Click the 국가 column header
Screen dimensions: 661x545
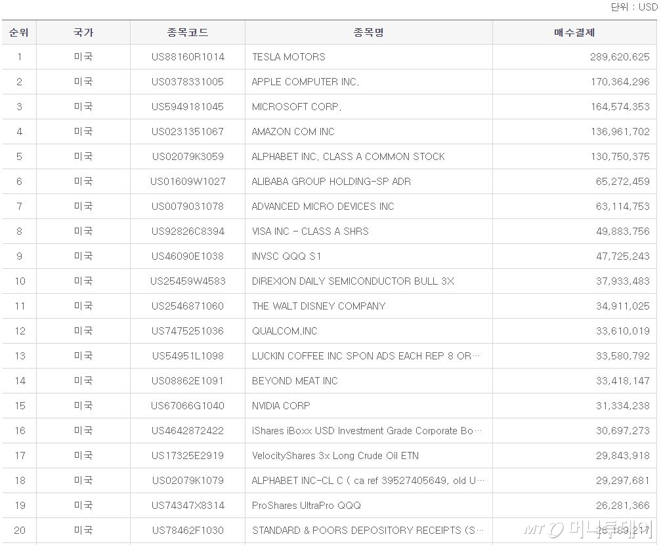[83, 32]
